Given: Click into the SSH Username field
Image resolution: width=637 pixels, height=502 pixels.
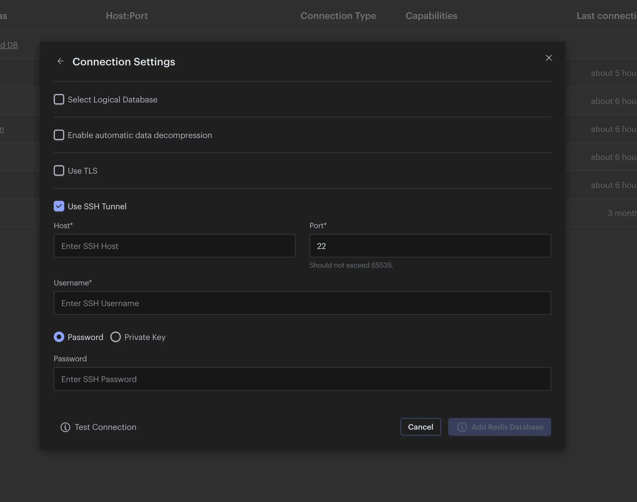Looking at the screenshot, I should click(x=302, y=303).
